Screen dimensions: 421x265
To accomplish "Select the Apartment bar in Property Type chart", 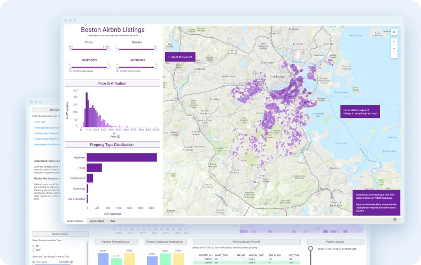I will (x=122, y=158).
